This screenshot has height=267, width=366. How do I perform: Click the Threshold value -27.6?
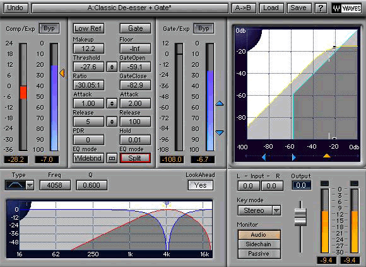click(88, 67)
